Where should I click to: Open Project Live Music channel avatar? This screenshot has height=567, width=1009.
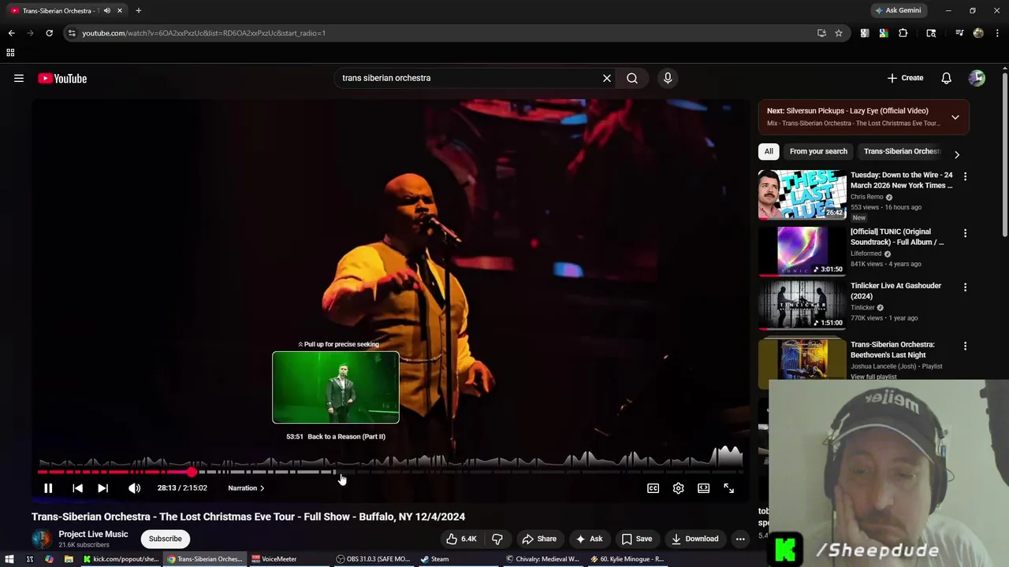(41, 539)
